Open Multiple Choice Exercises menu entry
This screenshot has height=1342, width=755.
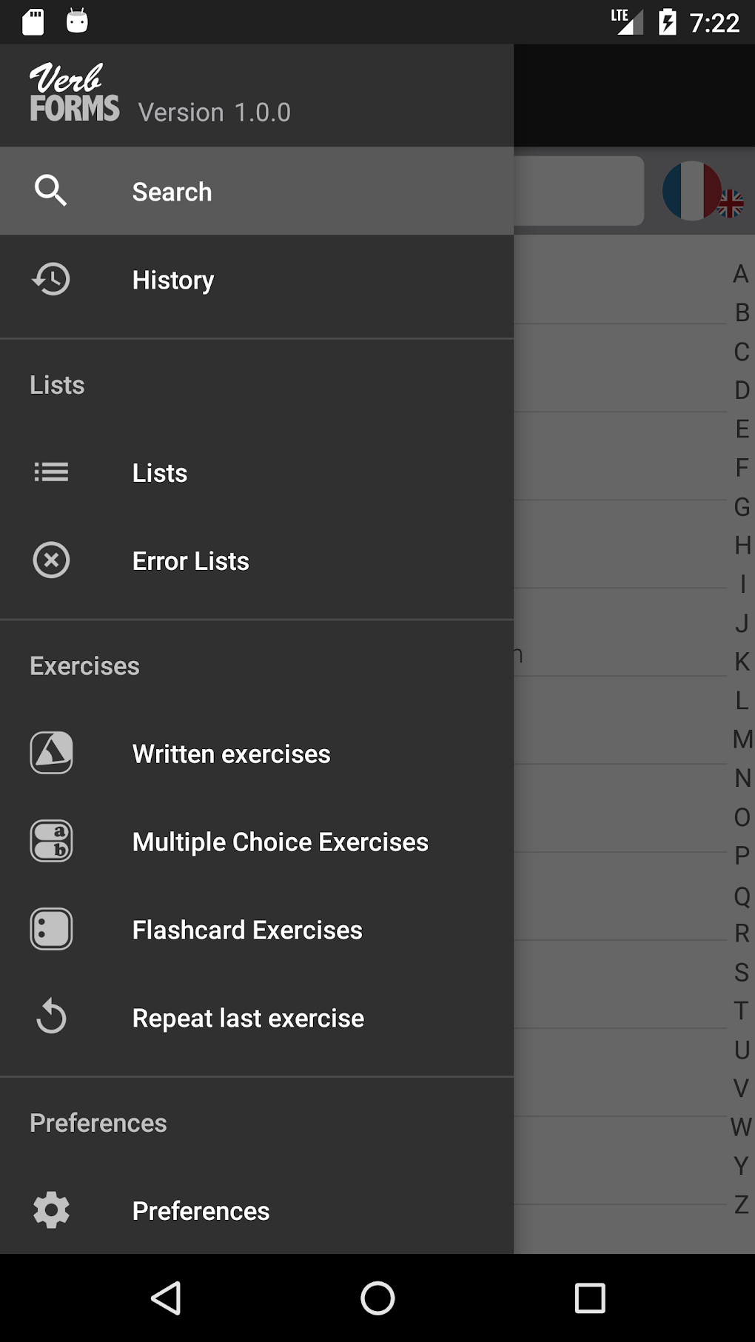(x=280, y=842)
